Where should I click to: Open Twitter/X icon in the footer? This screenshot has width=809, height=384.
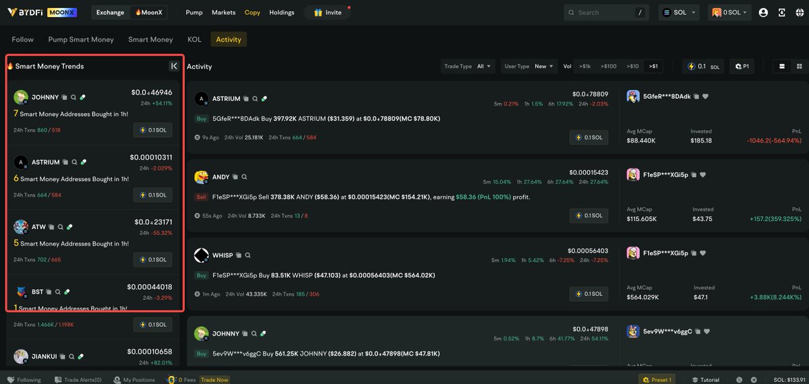coord(741,380)
